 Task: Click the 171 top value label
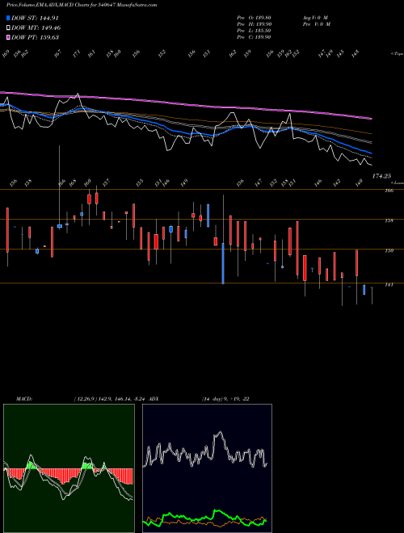coord(77,53)
